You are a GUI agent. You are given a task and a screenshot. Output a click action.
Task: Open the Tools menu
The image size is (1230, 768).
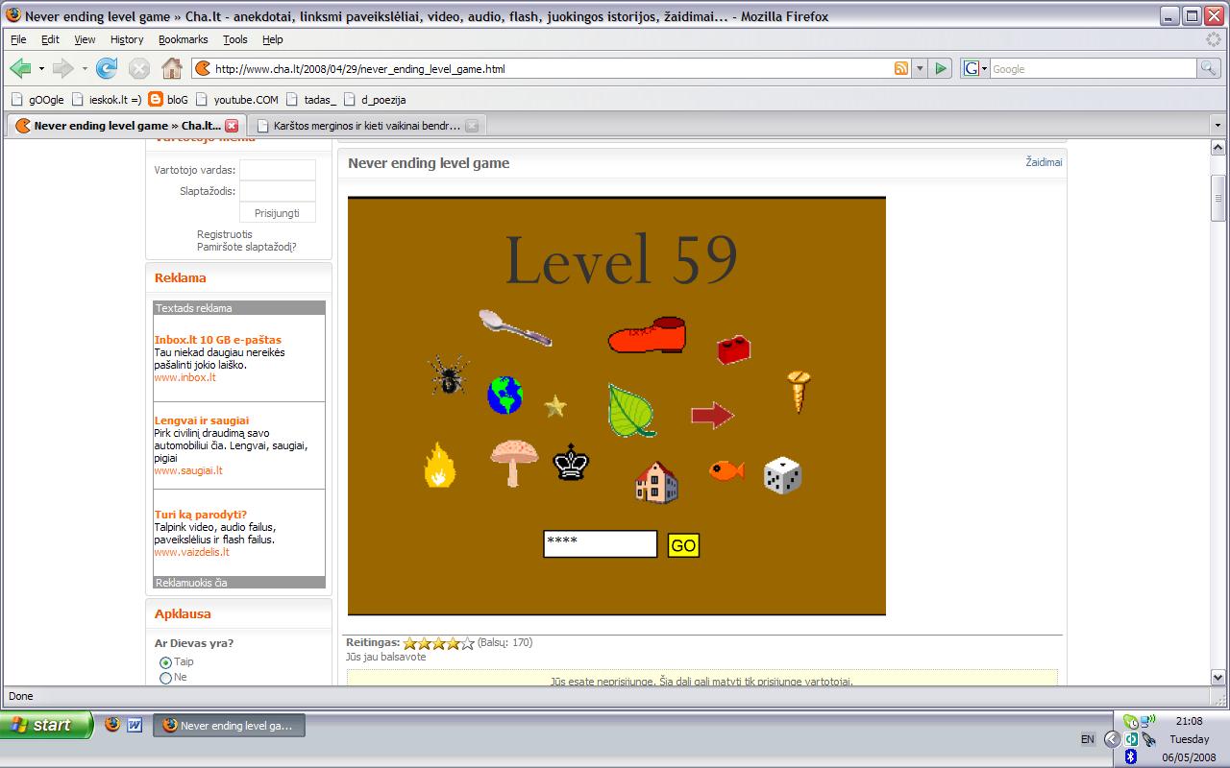point(234,39)
